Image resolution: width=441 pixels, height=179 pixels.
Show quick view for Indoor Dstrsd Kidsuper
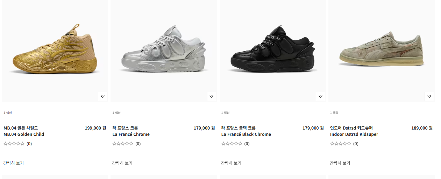tap(340, 163)
